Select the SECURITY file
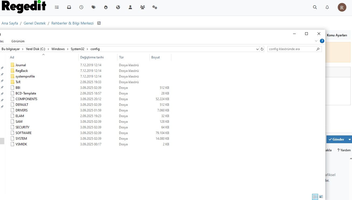 pyautogui.click(x=22, y=127)
